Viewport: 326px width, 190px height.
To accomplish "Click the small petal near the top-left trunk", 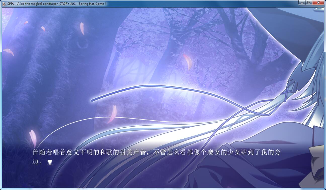I will [x=43, y=29].
